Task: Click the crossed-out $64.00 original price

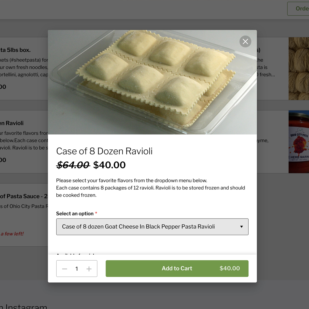Action: (x=73, y=165)
